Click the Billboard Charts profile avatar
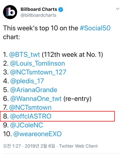This screenshot has width=123, height=154. (10, 12)
